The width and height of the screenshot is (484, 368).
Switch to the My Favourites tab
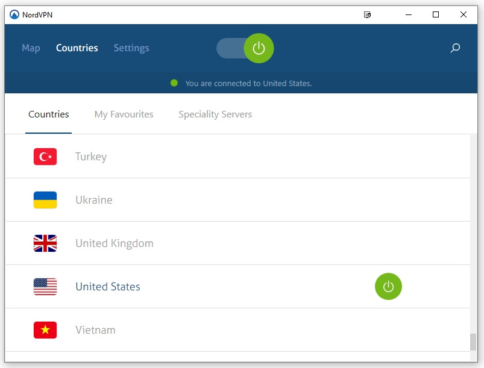(x=124, y=114)
